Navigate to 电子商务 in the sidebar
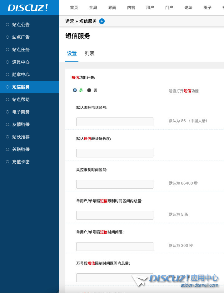 21,112
